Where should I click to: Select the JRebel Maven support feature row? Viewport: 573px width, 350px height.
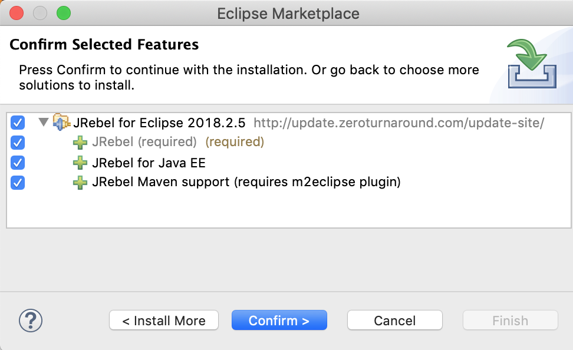[246, 183]
